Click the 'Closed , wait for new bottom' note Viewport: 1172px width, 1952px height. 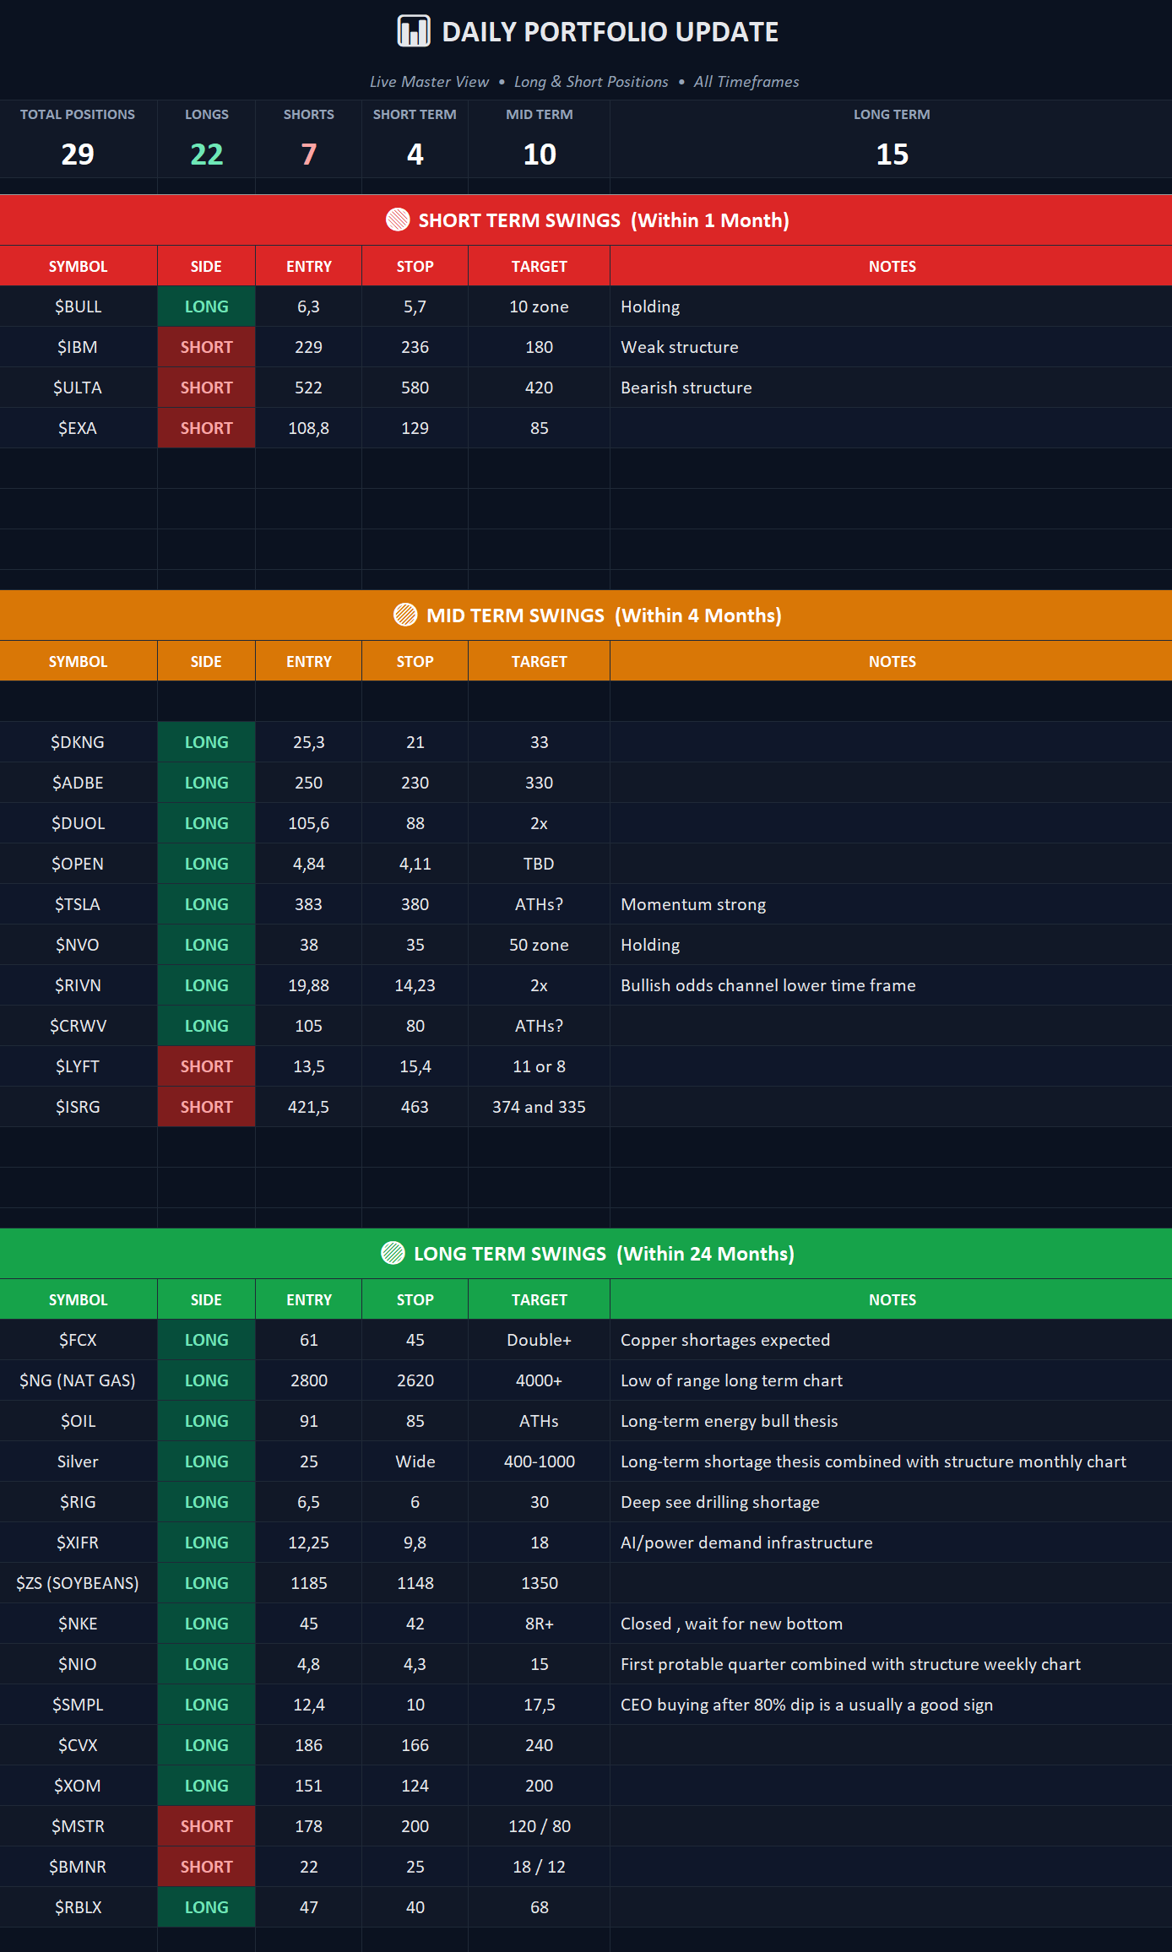(x=731, y=1624)
